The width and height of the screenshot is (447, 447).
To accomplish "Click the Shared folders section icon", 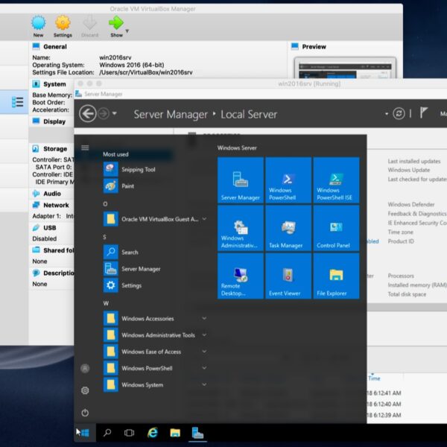I will pyautogui.click(x=36, y=250).
